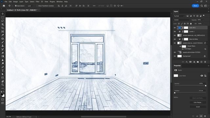The width and height of the screenshot is (210, 118).
Task: Create new fill or adjustment layer
Action: coord(194,62)
